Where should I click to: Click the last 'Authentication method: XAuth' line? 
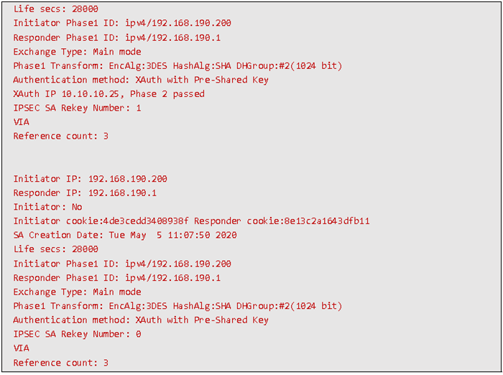[x=141, y=320]
